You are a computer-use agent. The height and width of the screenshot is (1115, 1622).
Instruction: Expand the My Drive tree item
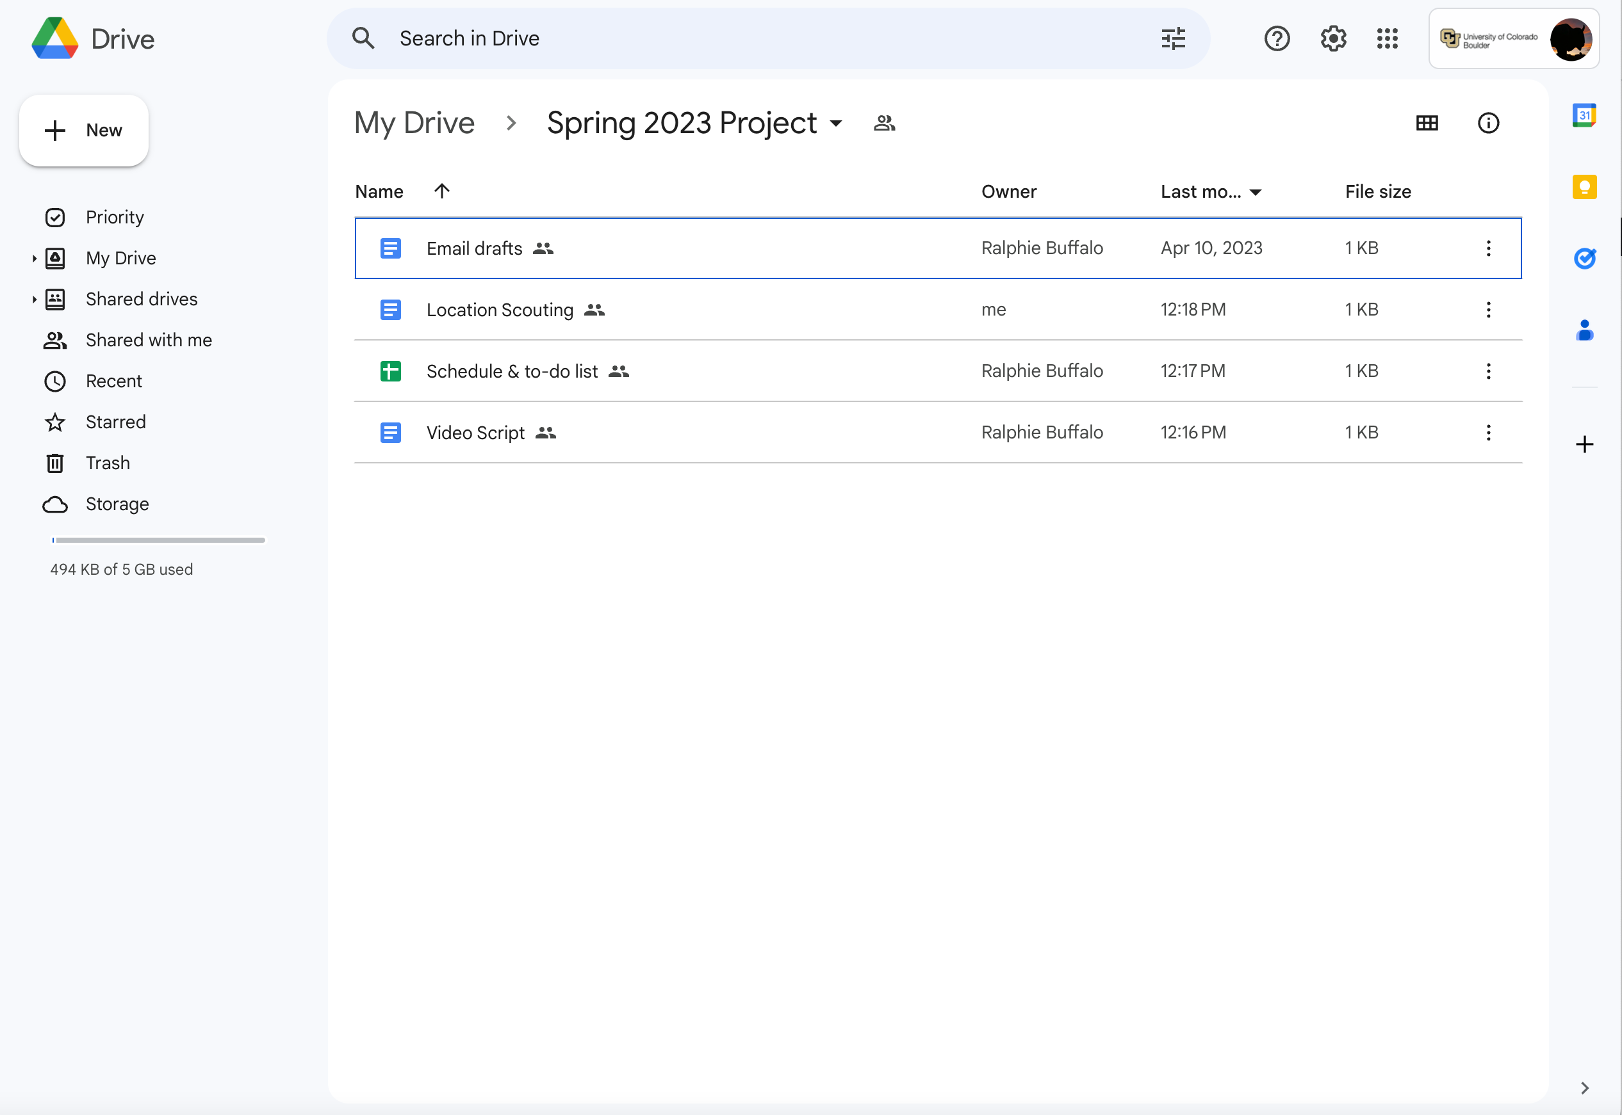[x=35, y=257]
